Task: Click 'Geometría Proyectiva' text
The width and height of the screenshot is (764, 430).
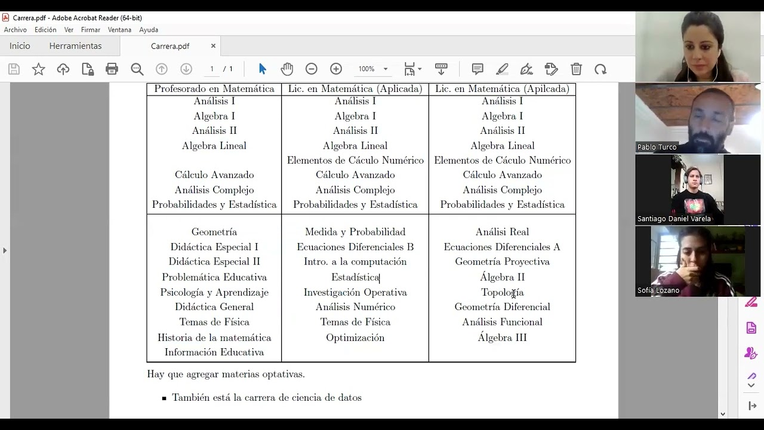Action: tap(502, 262)
